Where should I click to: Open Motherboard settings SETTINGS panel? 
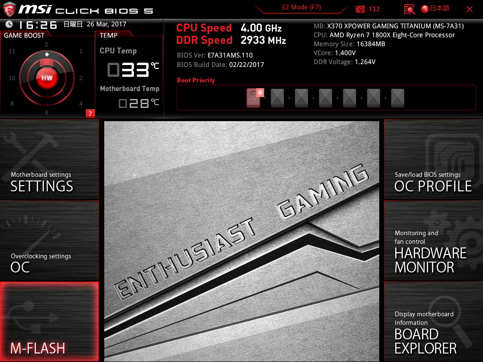[x=49, y=159]
